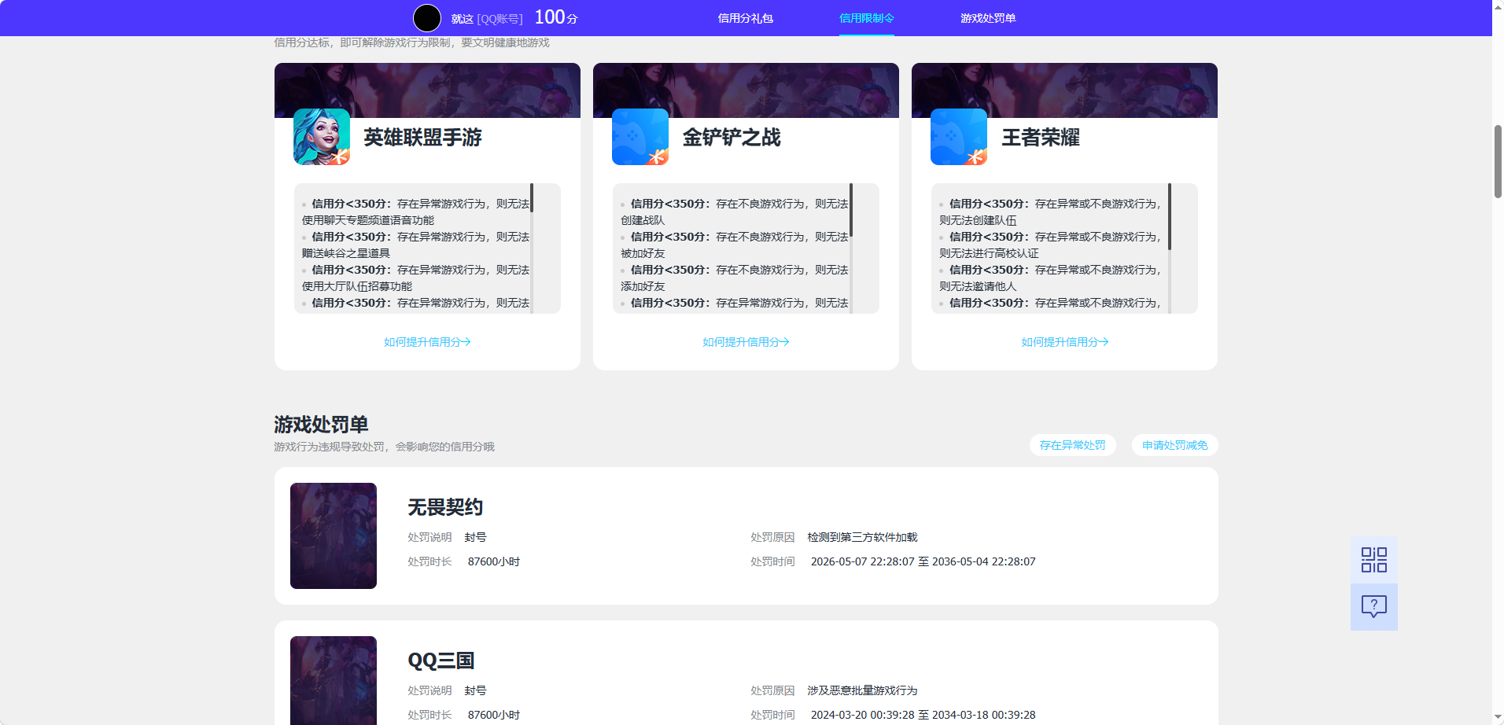1504x725 pixels.
Task: Open the 信用分礼包 tab
Action: (746, 18)
